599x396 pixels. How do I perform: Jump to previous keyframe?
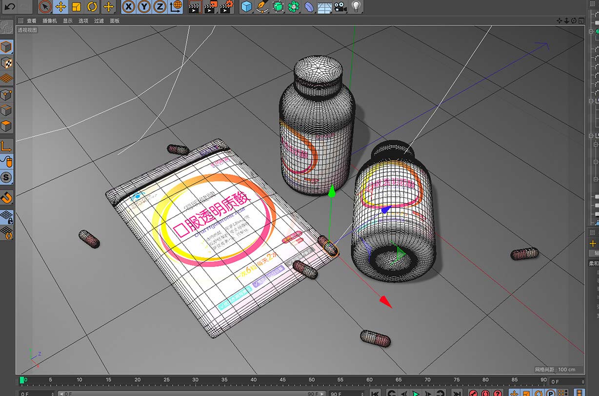pos(391,392)
